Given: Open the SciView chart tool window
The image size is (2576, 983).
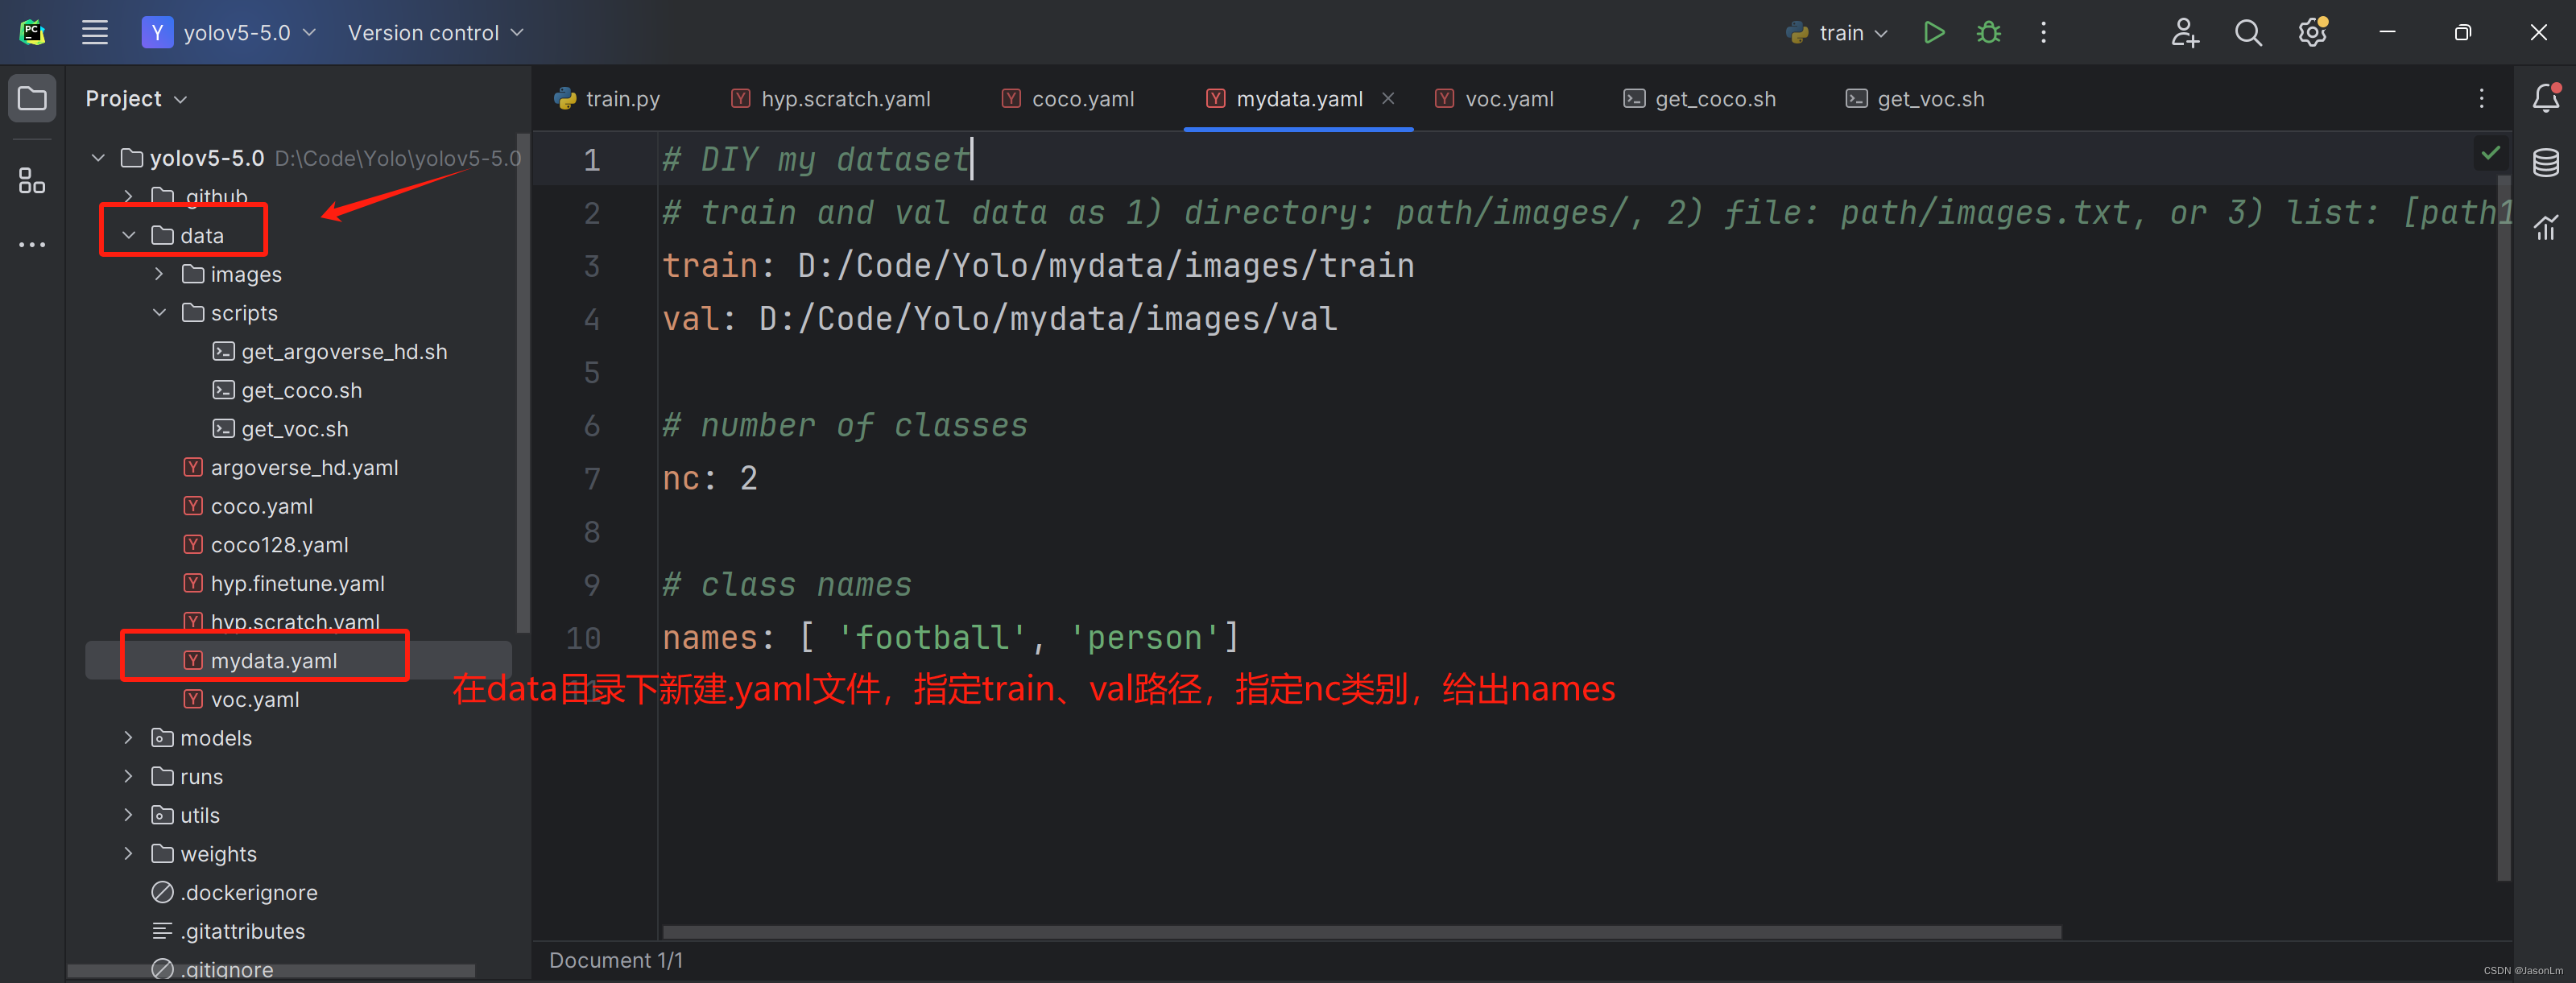Looking at the screenshot, I should click(x=2545, y=227).
